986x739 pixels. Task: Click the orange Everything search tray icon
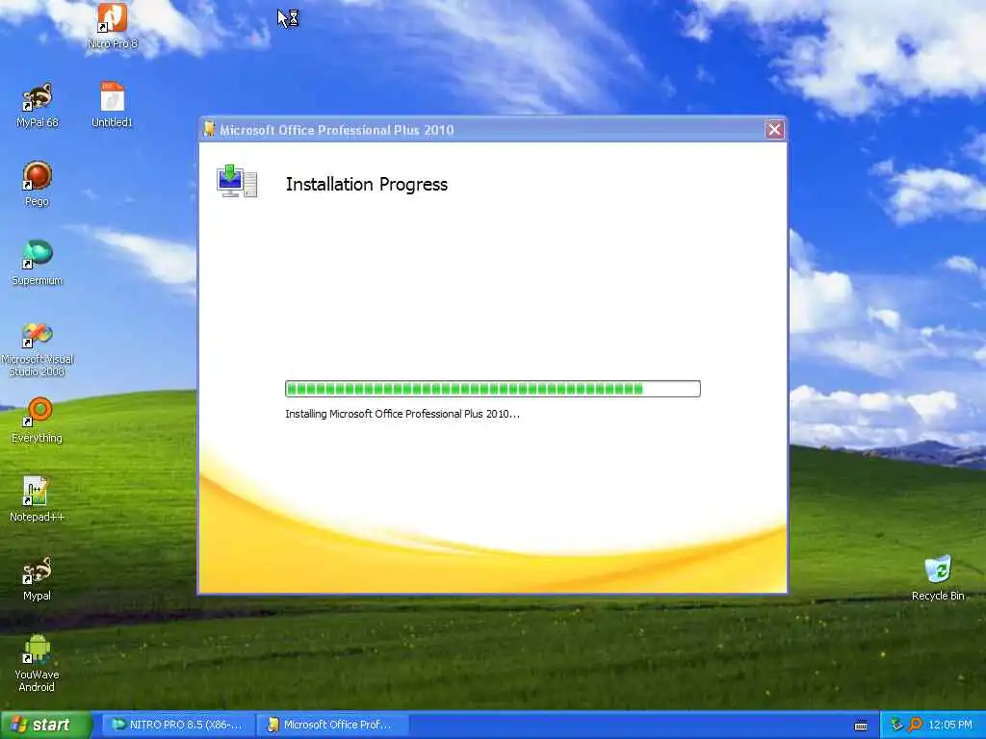click(x=915, y=726)
